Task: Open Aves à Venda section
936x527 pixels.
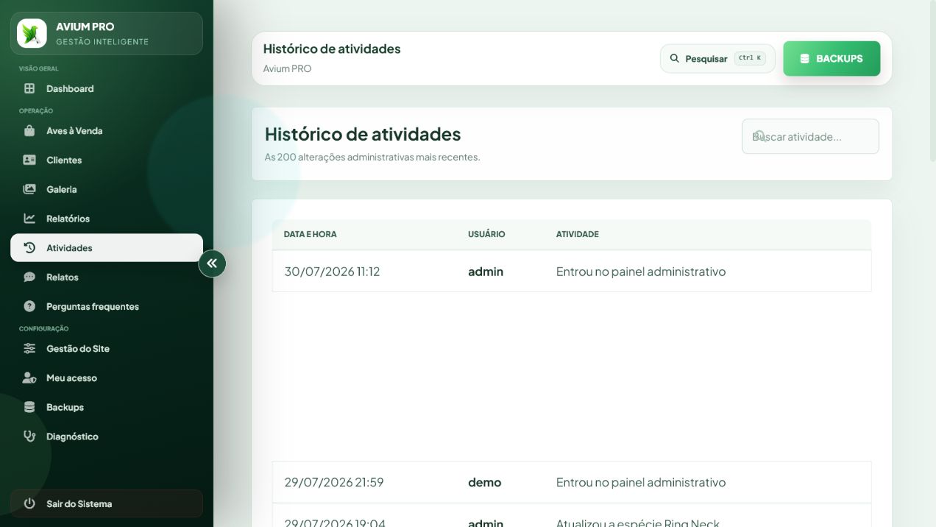Action: click(x=107, y=130)
